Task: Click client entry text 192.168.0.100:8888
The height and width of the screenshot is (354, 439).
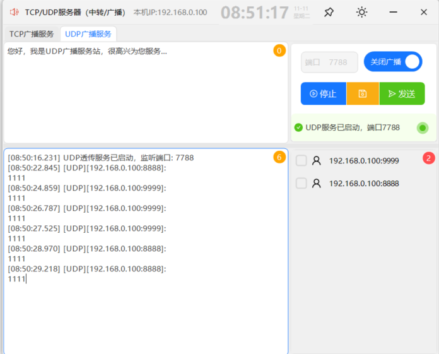Action: coord(364,183)
